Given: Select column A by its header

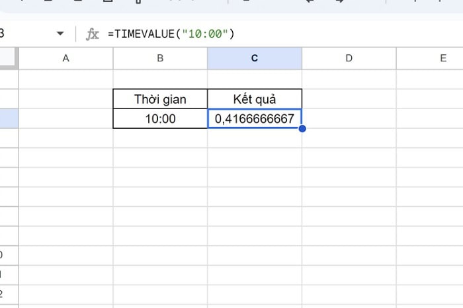Looking at the screenshot, I should (65, 58).
